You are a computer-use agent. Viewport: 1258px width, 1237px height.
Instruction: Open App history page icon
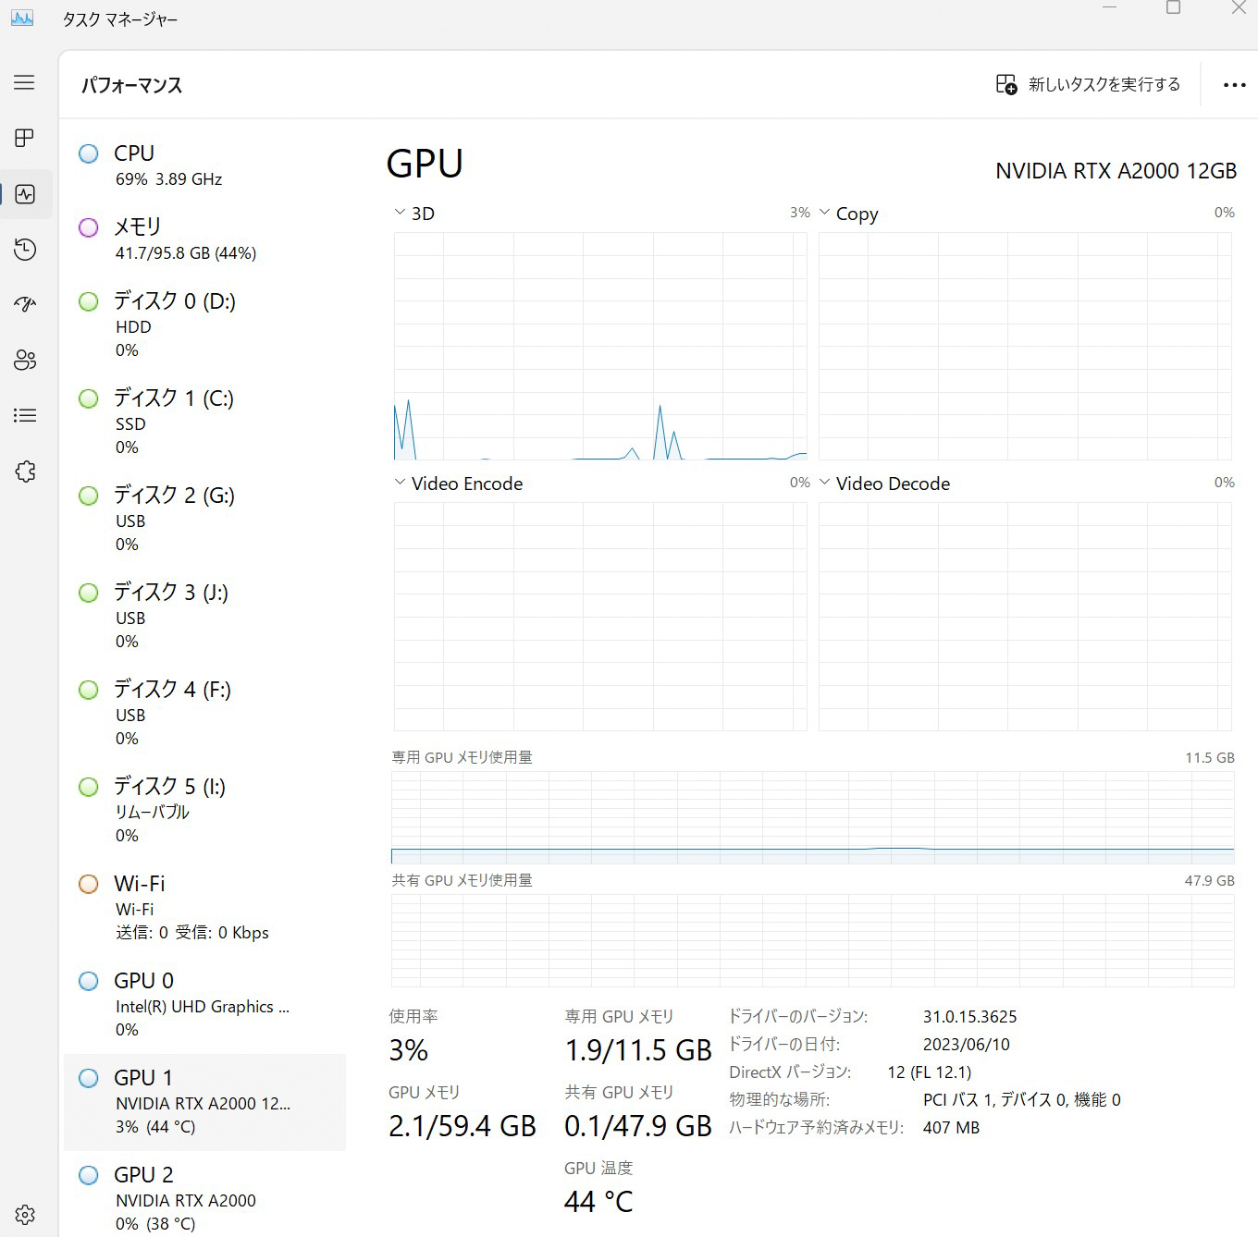pyautogui.click(x=25, y=250)
